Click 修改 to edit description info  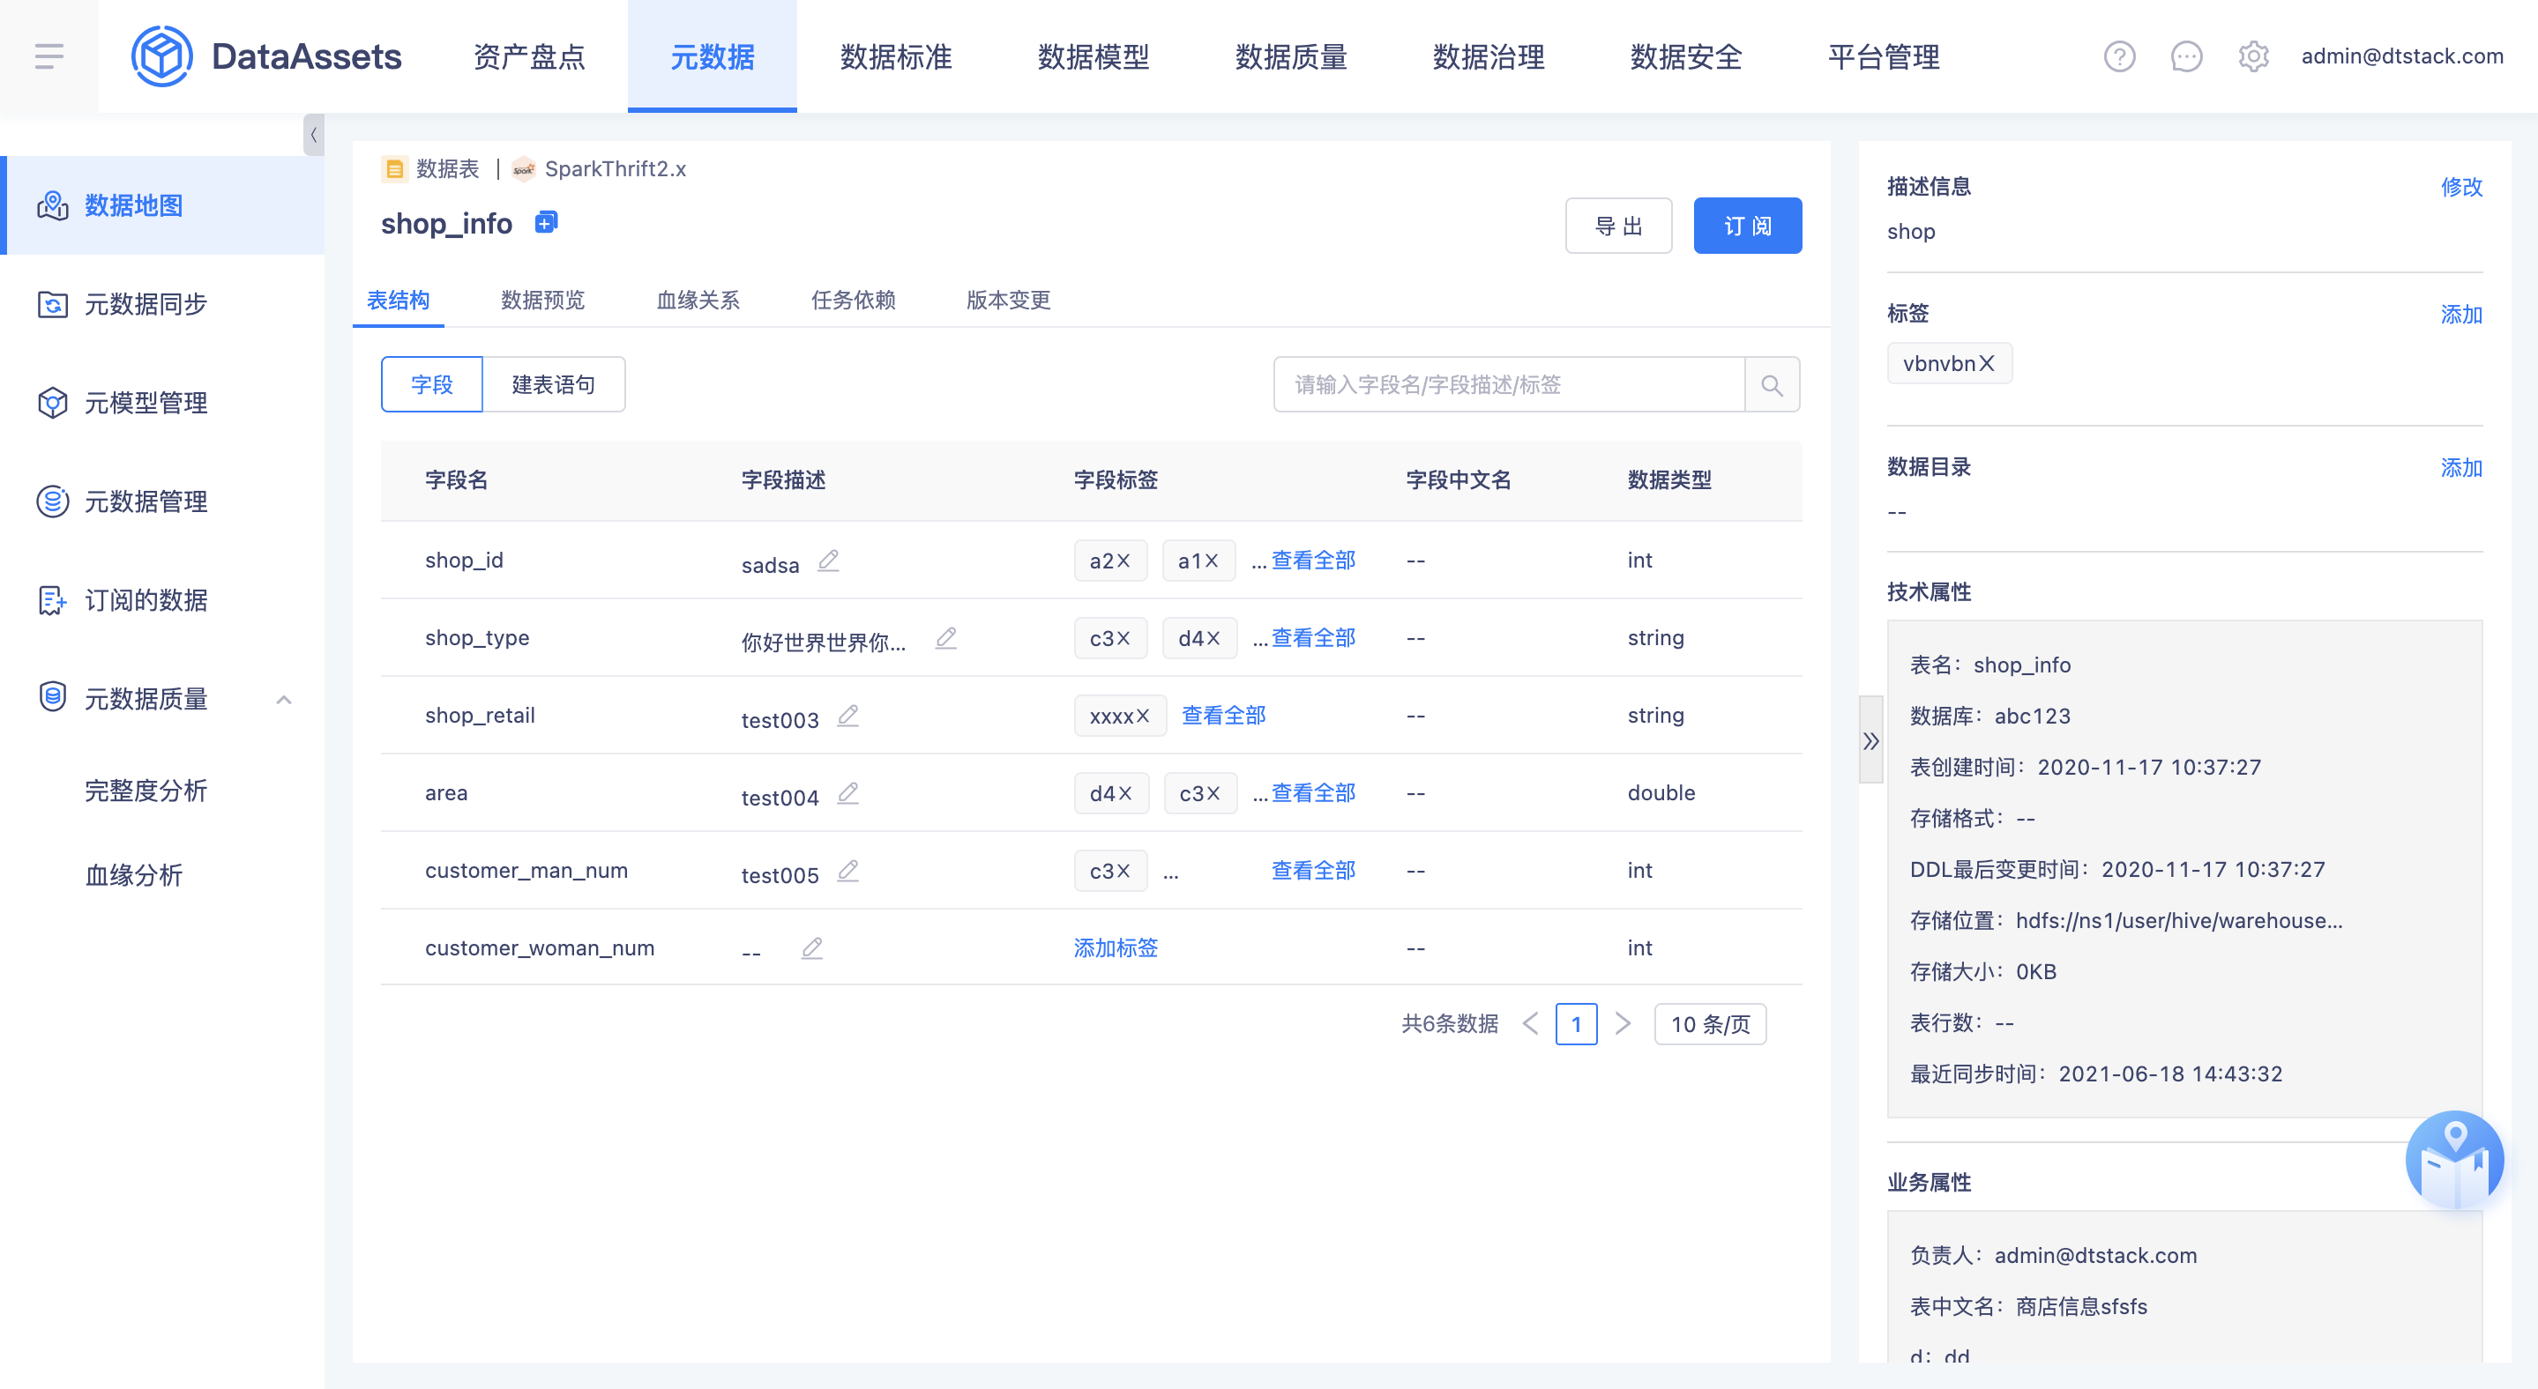tap(2460, 186)
